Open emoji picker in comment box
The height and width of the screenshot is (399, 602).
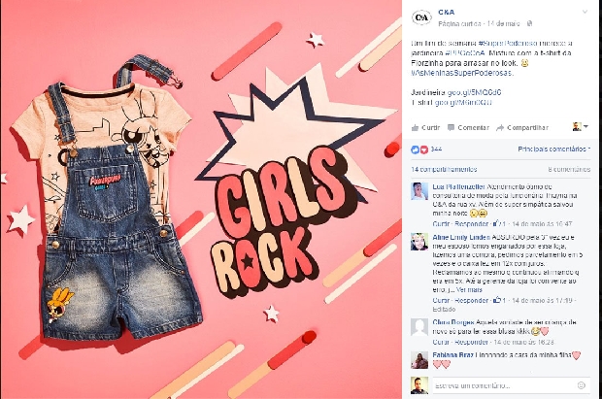point(582,385)
